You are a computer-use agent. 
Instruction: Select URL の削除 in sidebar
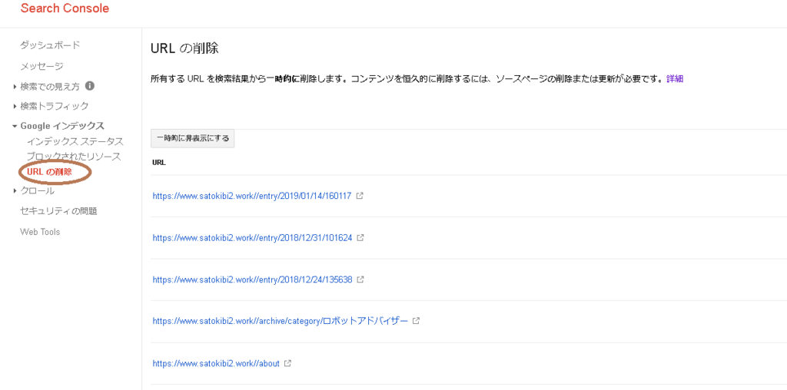tap(49, 172)
